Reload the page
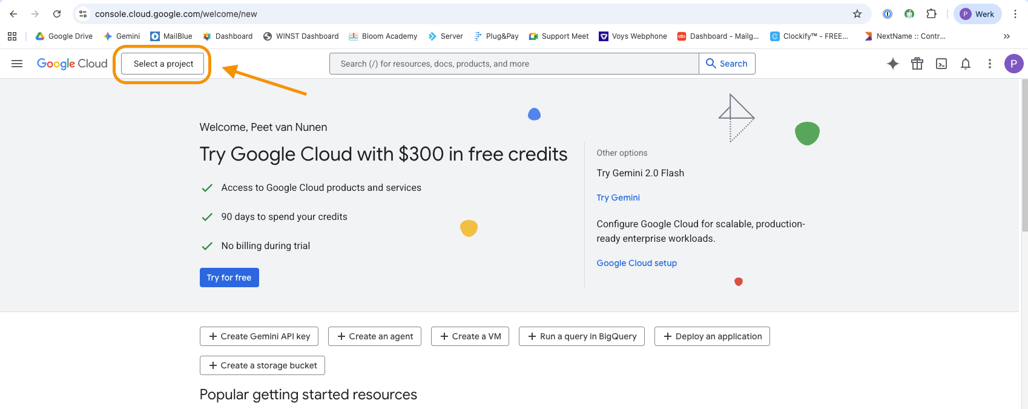Screen dimensions: 1028x409 pos(57,14)
